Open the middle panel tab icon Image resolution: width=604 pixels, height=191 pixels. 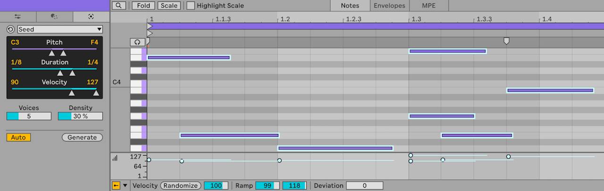[x=54, y=17]
